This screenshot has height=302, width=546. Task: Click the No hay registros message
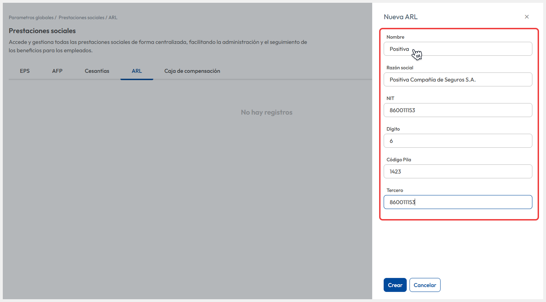(266, 113)
